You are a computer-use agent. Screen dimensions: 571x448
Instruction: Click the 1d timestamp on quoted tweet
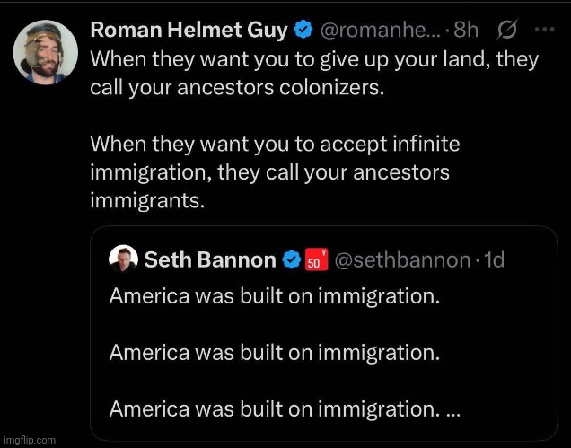[494, 260]
